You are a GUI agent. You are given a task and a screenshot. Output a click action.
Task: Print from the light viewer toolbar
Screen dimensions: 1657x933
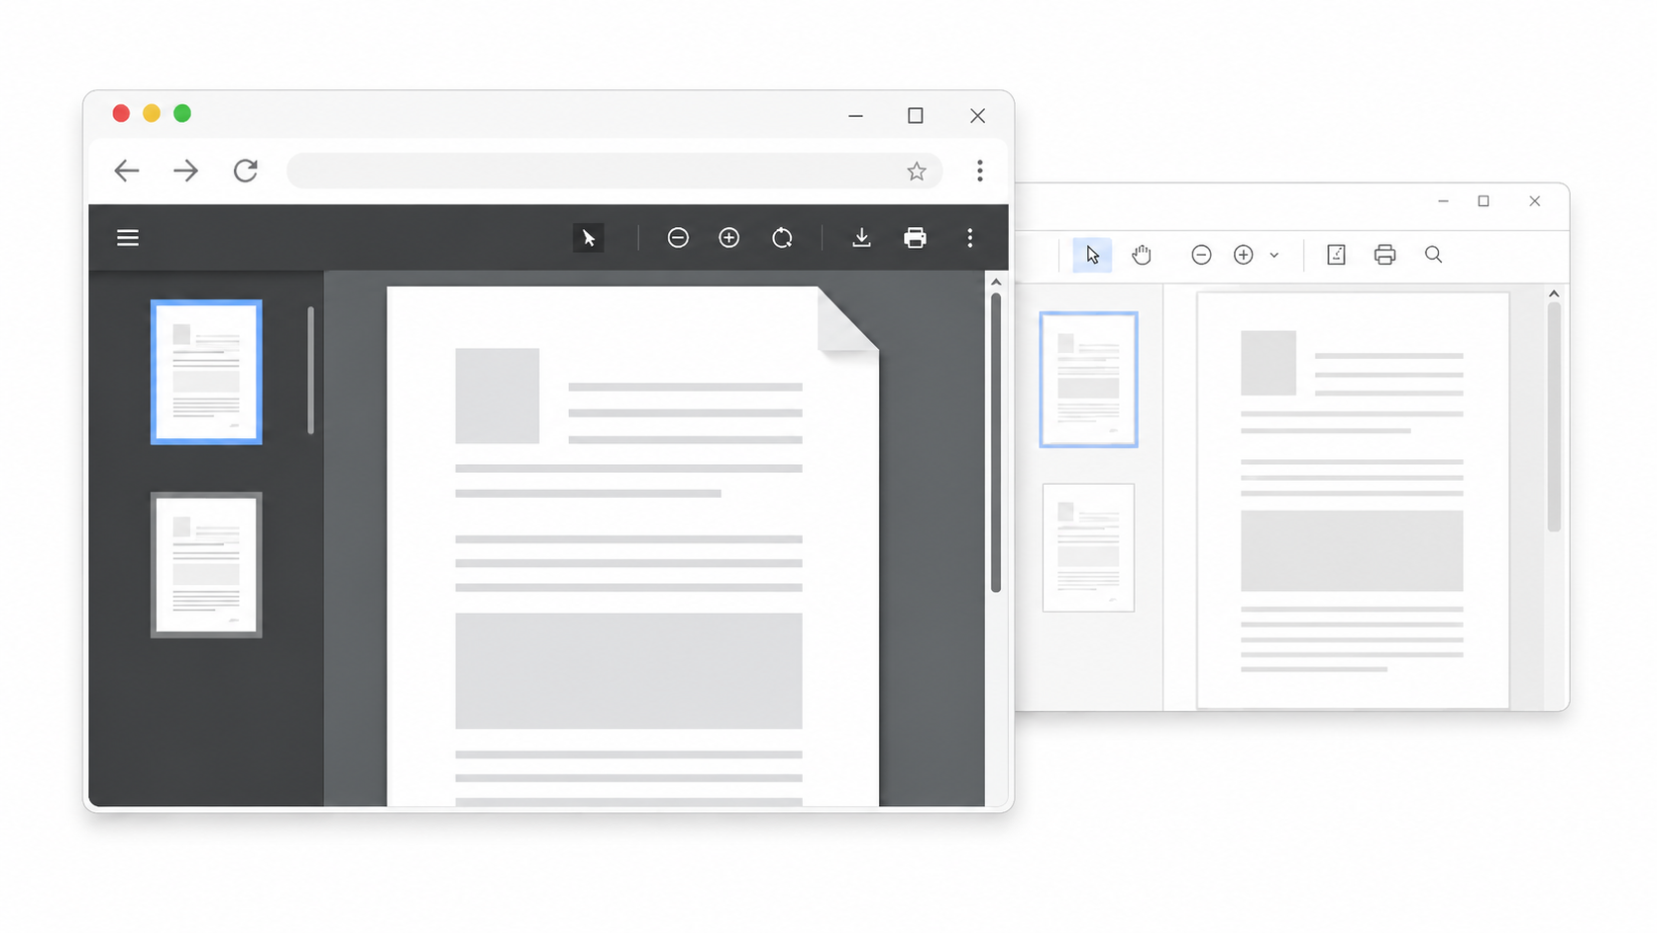[x=1384, y=255]
